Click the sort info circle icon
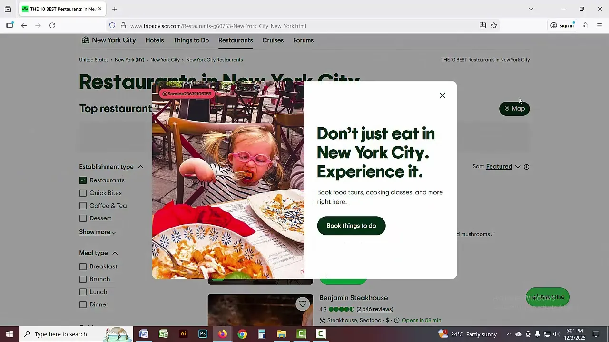 (x=526, y=167)
